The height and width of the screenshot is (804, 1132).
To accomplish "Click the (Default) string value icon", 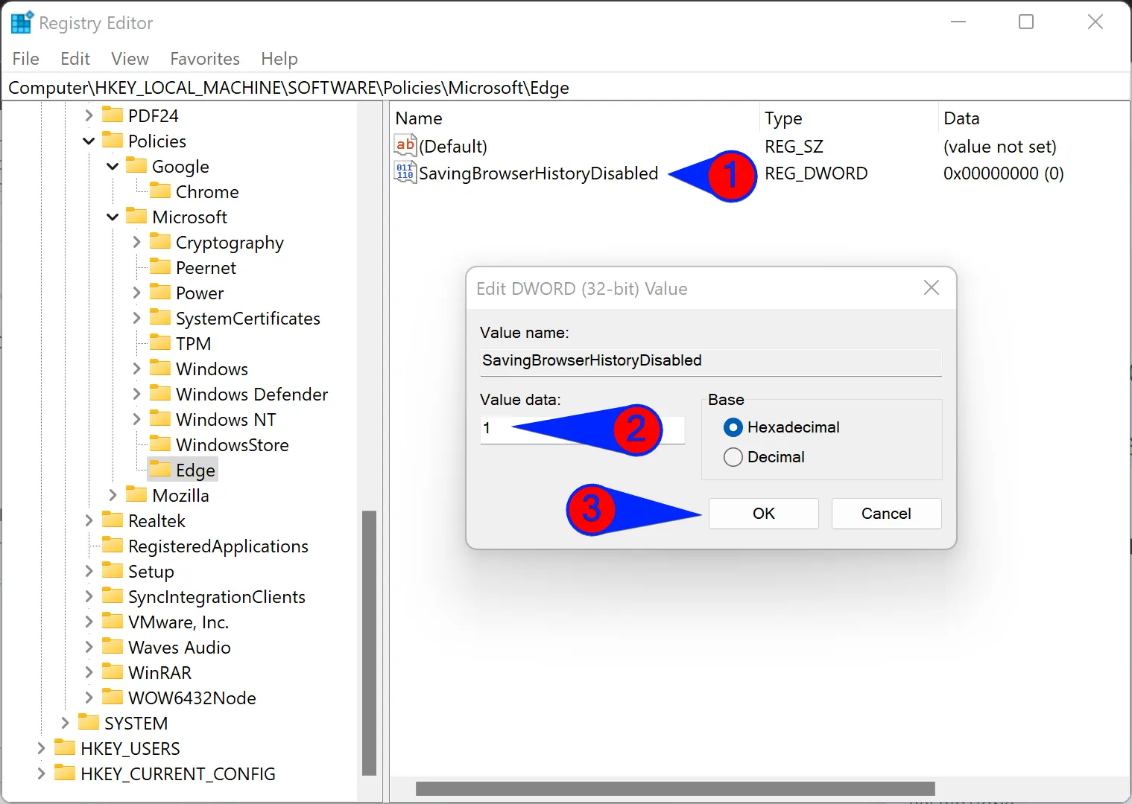I will (405, 145).
